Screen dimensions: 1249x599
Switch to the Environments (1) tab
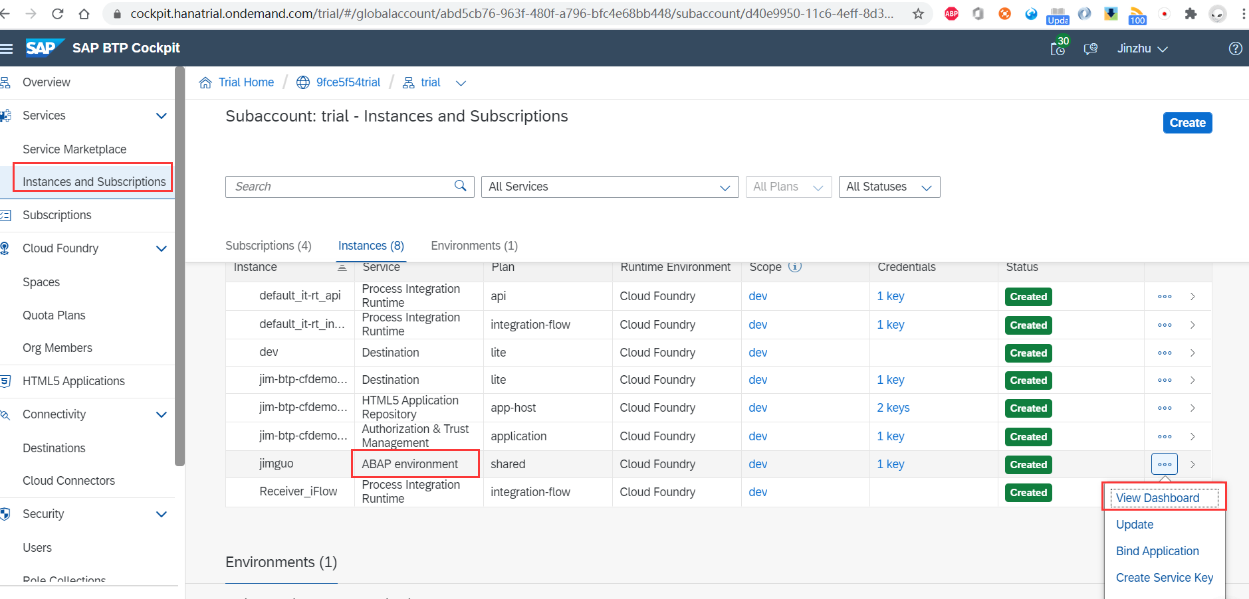click(x=473, y=245)
